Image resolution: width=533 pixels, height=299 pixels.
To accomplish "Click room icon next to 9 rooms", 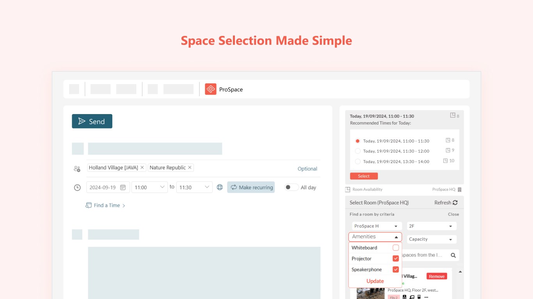I will 448,150.
